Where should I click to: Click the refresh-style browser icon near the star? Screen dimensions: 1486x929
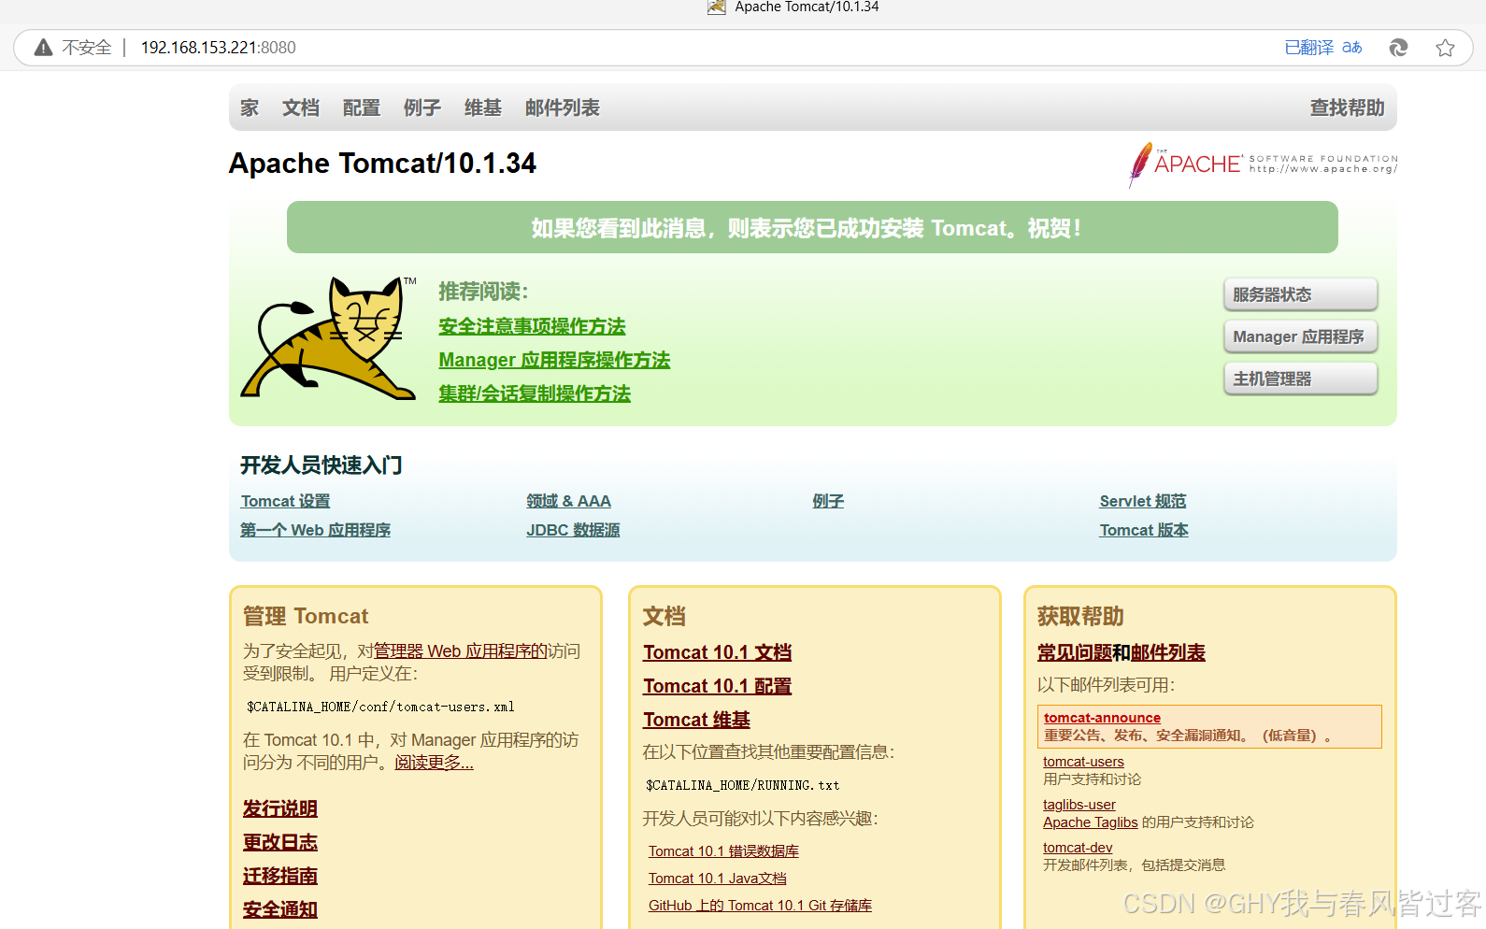pyautogui.click(x=1398, y=48)
